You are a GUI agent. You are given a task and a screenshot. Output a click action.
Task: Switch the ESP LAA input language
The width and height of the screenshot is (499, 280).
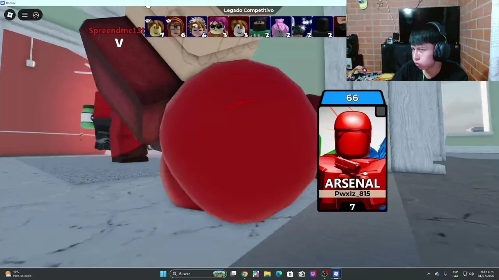click(455, 274)
